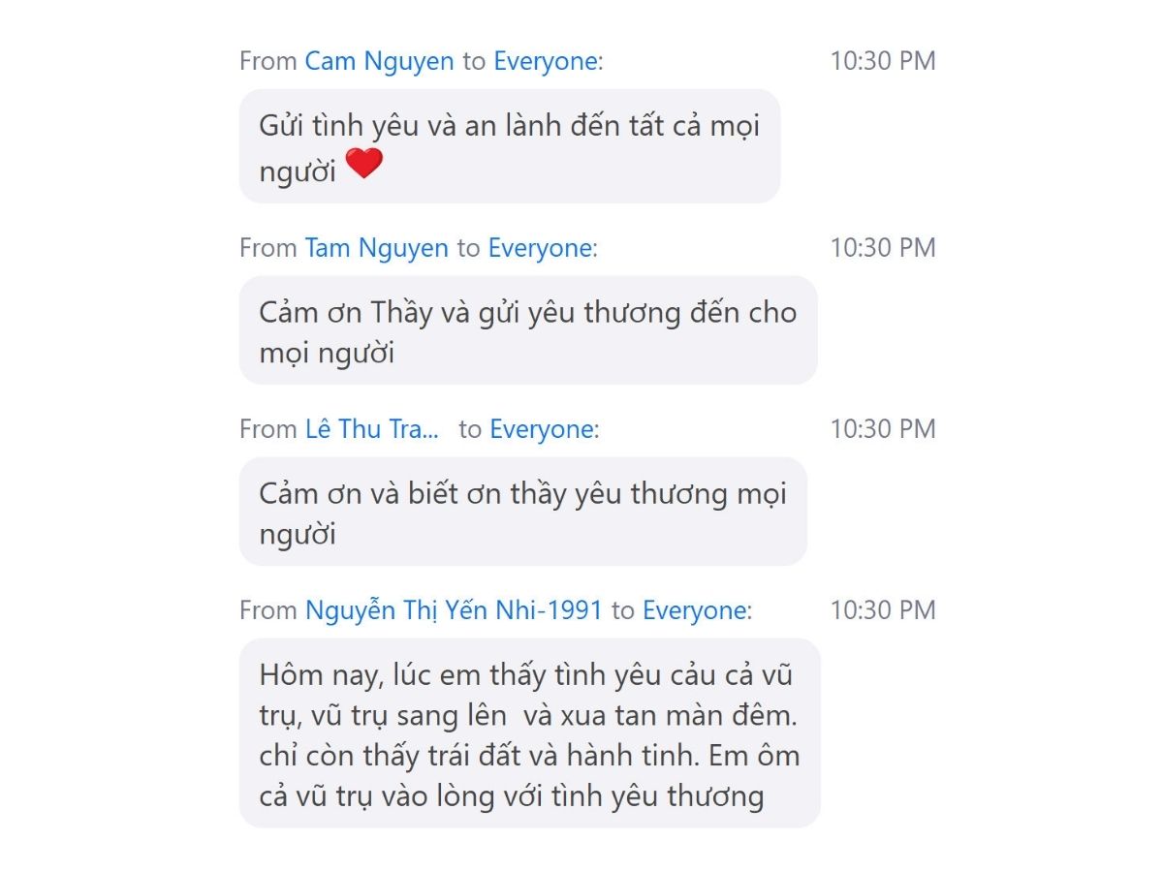
Task: Select message 'Cảm ơn Thầy và gửi yêu thương'
Action: [x=528, y=330]
